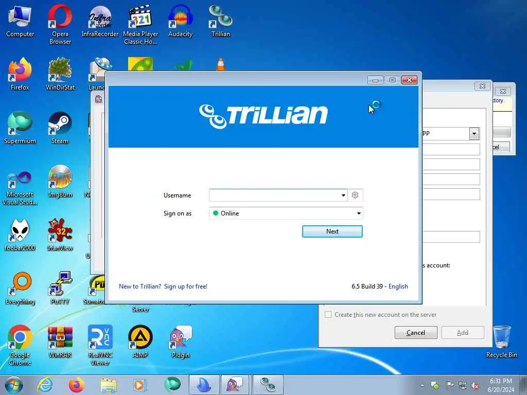Select the Steam desktop icon
527x395 pixels.
[x=60, y=128]
